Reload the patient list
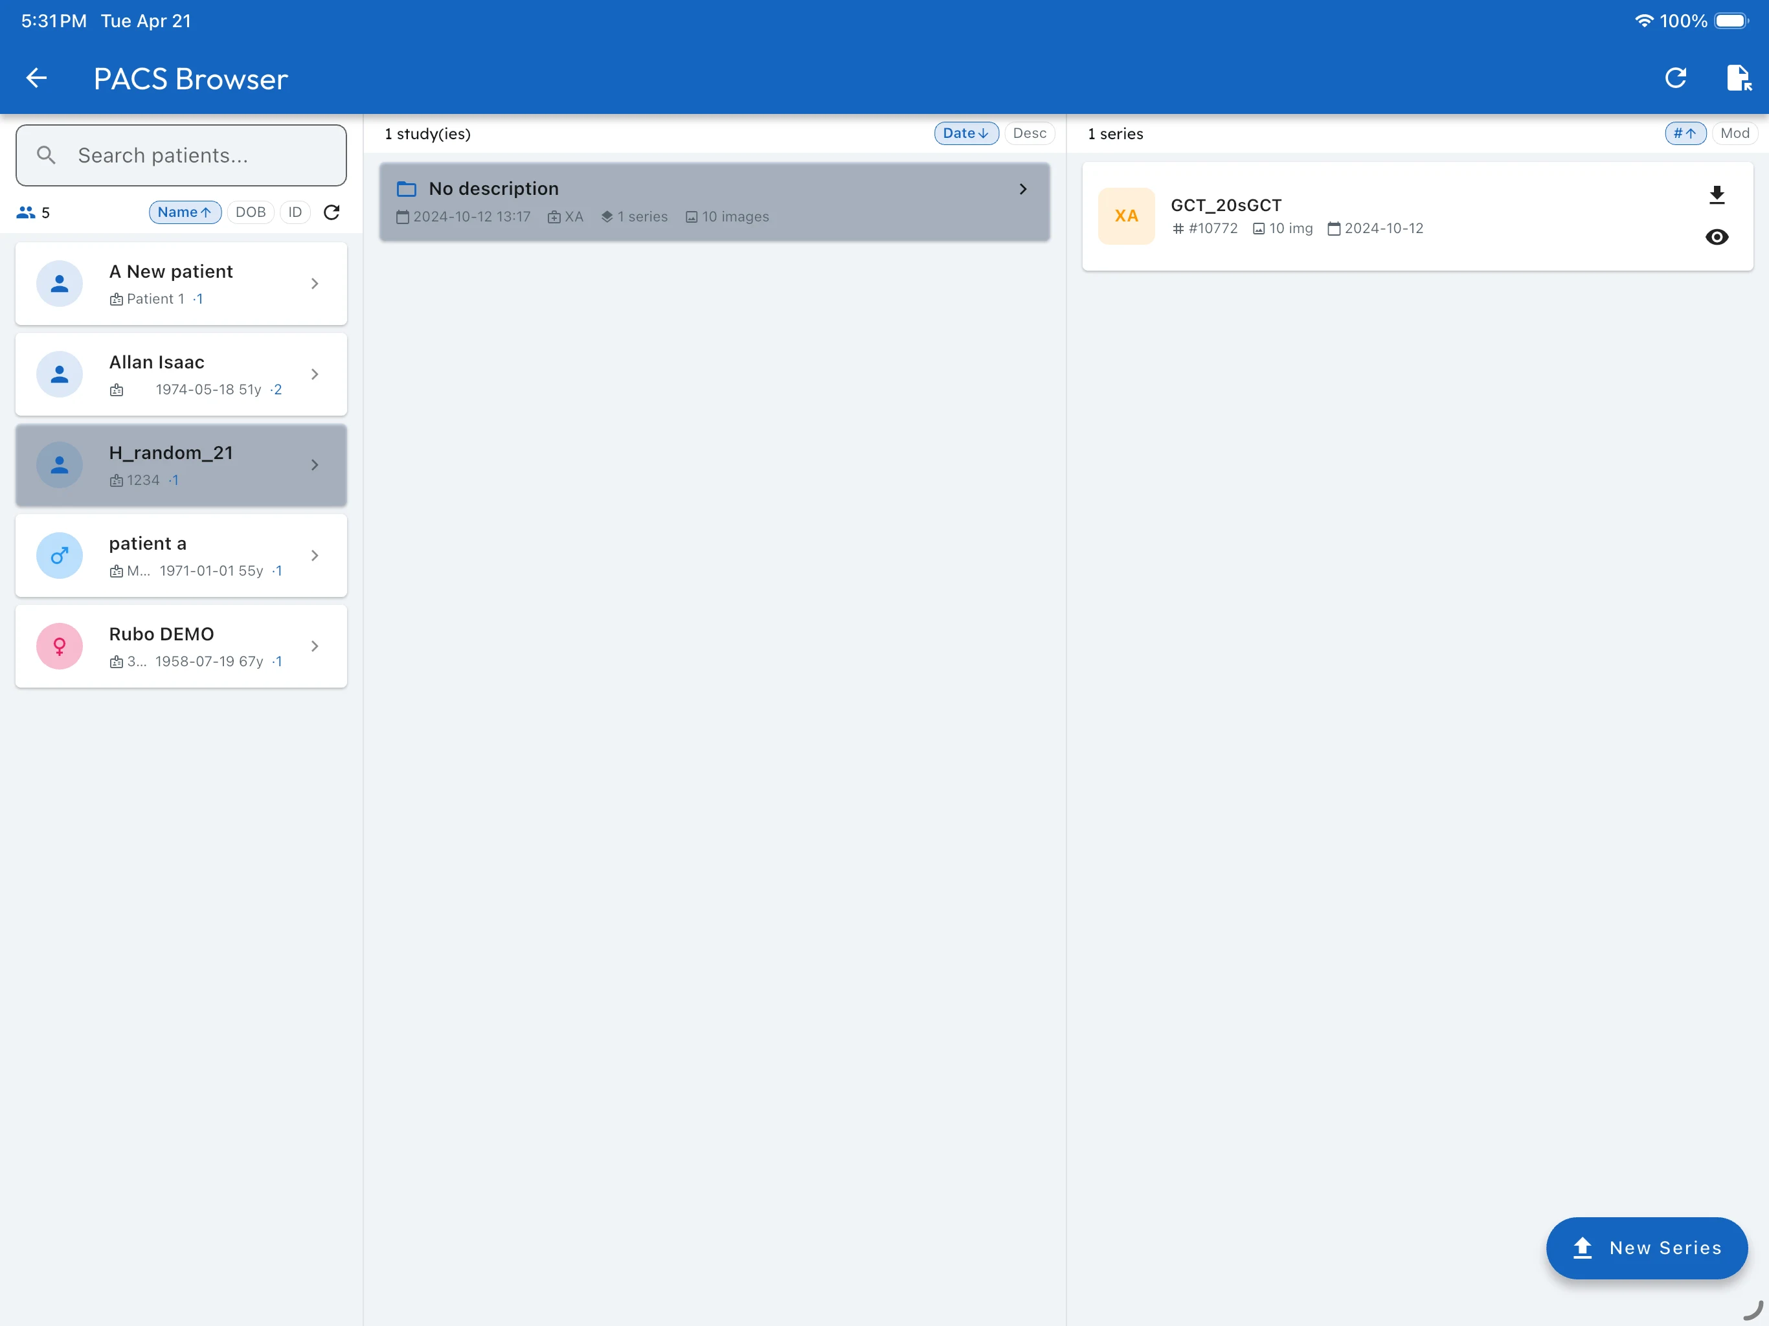 click(x=331, y=212)
